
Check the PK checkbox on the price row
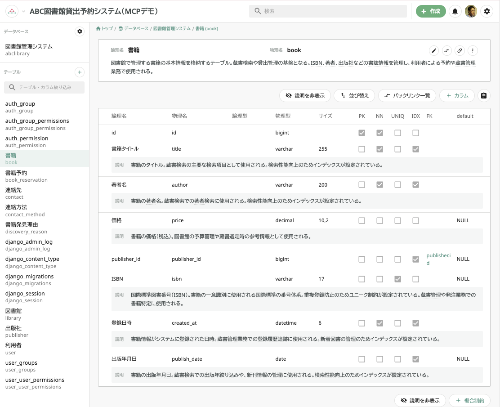click(362, 220)
